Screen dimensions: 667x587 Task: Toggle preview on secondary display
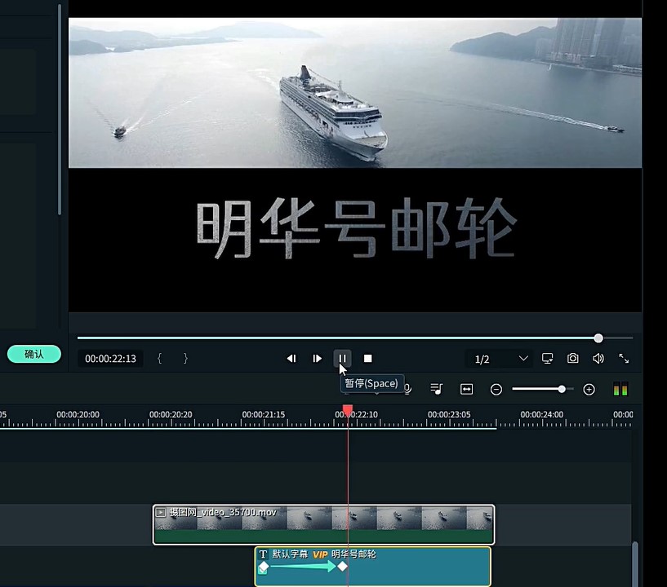click(x=547, y=359)
